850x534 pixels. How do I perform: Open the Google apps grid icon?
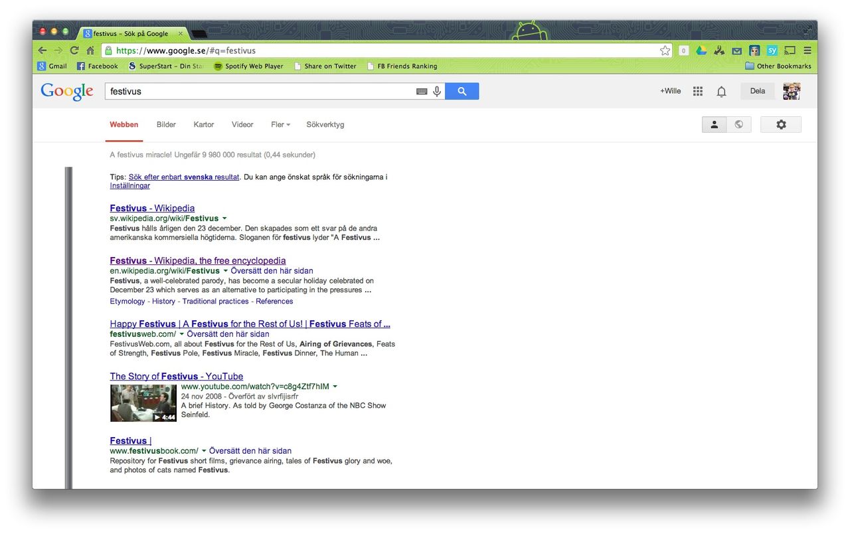[698, 91]
